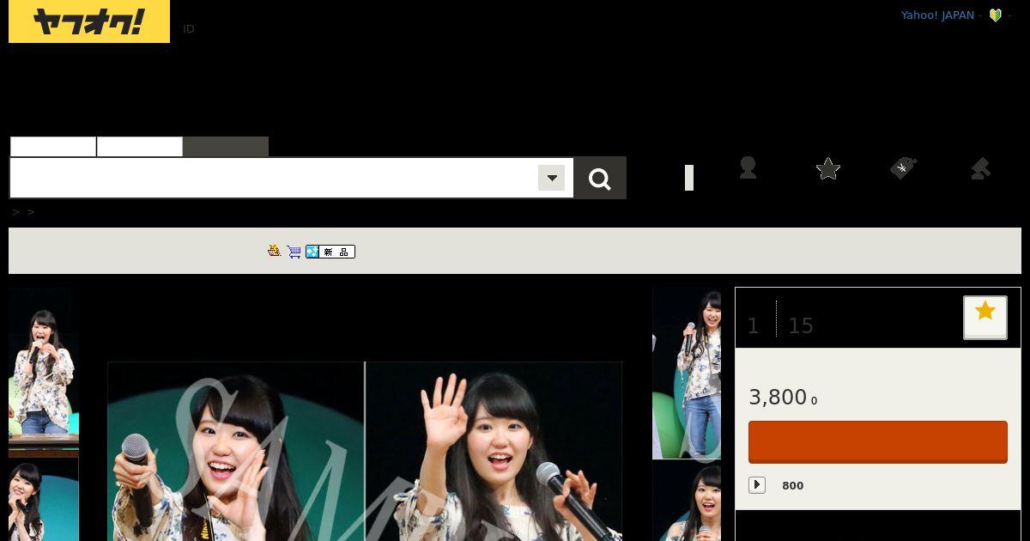Image resolution: width=1030 pixels, height=541 pixels.
Task: Click the ID label near logo
Action: pyautogui.click(x=189, y=29)
